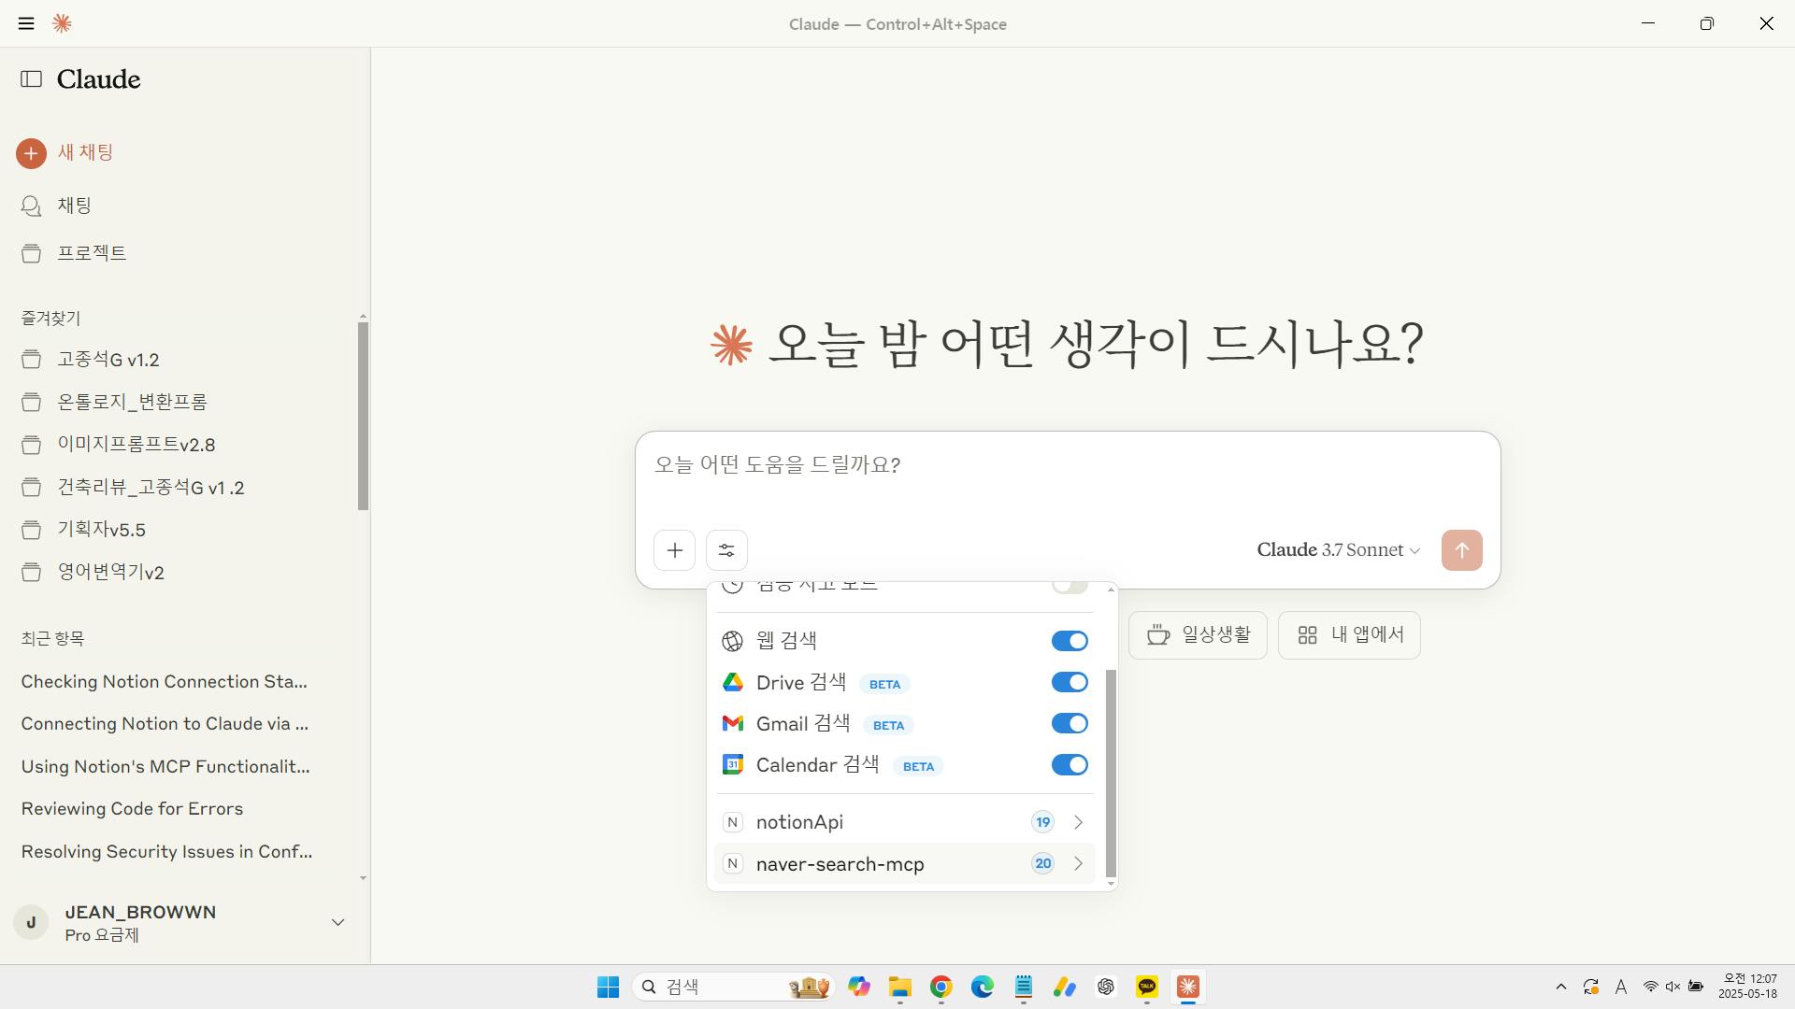
Task: Click the 일상생활 suggestion button
Action: 1197,635
